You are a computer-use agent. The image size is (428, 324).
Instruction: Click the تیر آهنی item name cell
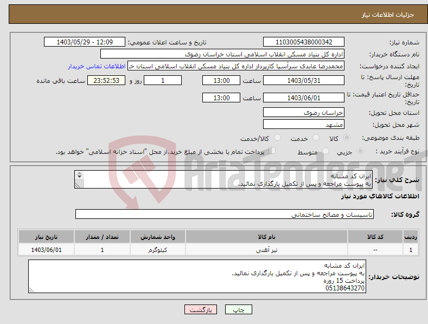pyautogui.click(x=267, y=250)
